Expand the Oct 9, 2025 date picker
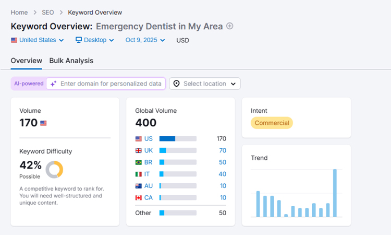 [x=145, y=40]
